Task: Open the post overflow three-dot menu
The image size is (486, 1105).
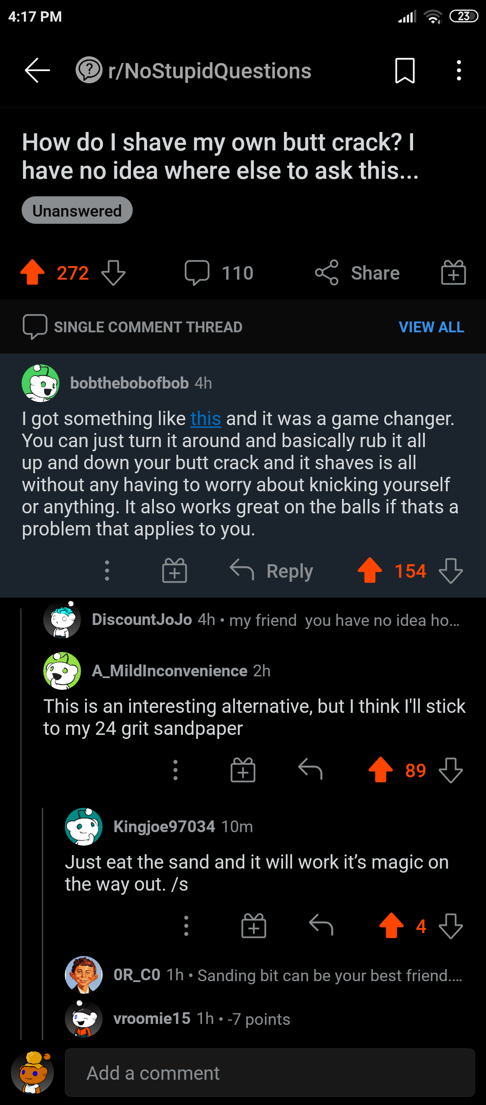Action: click(x=459, y=71)
